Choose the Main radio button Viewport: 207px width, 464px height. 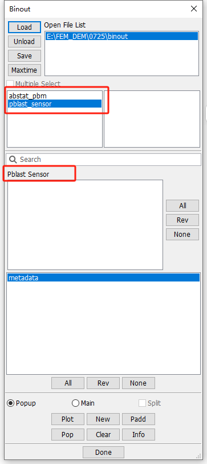75,403
